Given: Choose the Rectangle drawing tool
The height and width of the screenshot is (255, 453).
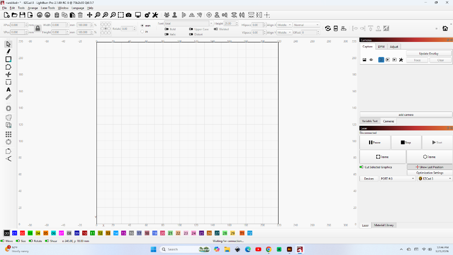Looking at the screenshot, I should point(8,59).
